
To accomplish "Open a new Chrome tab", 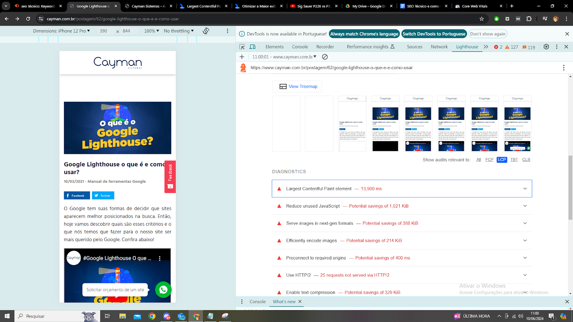I will pyautogui.click(x=512, y=6).
